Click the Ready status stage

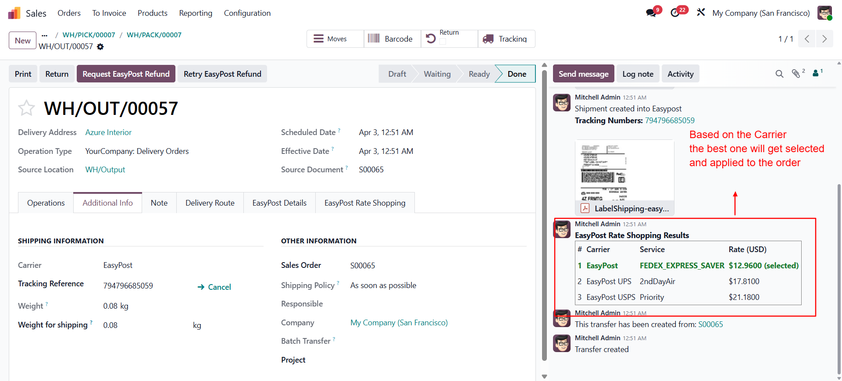coord(479,74)
